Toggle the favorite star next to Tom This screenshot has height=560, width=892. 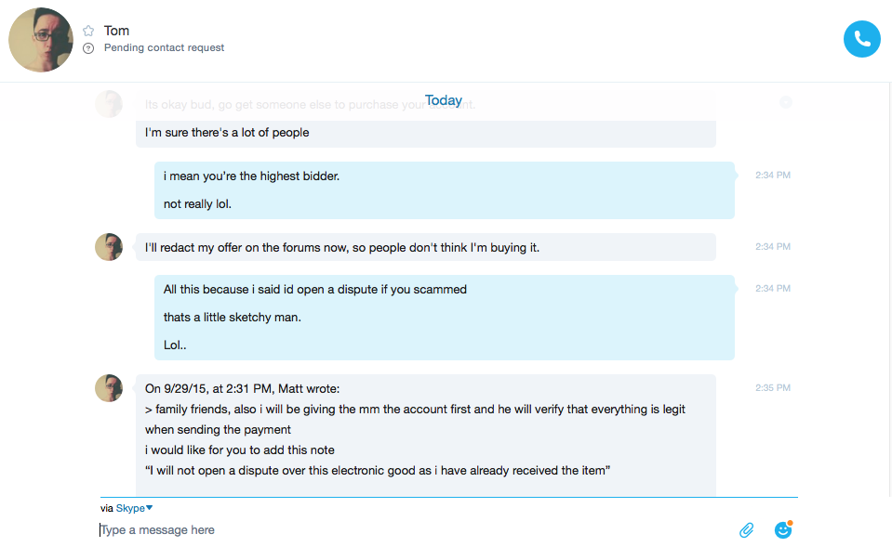point(88,31)
